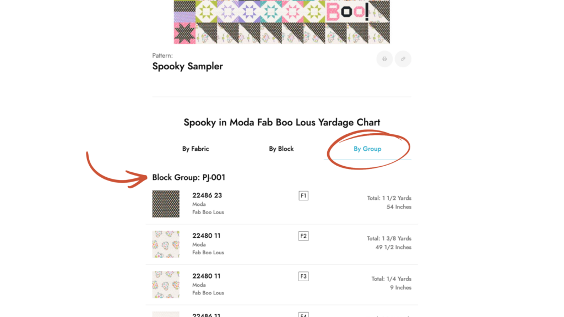Select the F1 fabric label badge
This screenshot has width=564, height=317.
[x=303, y=196]
